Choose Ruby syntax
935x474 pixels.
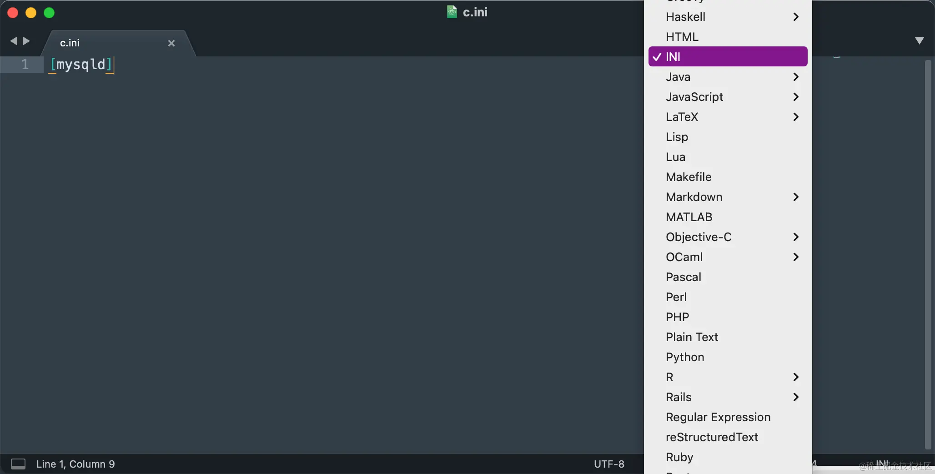coord(728,457)
